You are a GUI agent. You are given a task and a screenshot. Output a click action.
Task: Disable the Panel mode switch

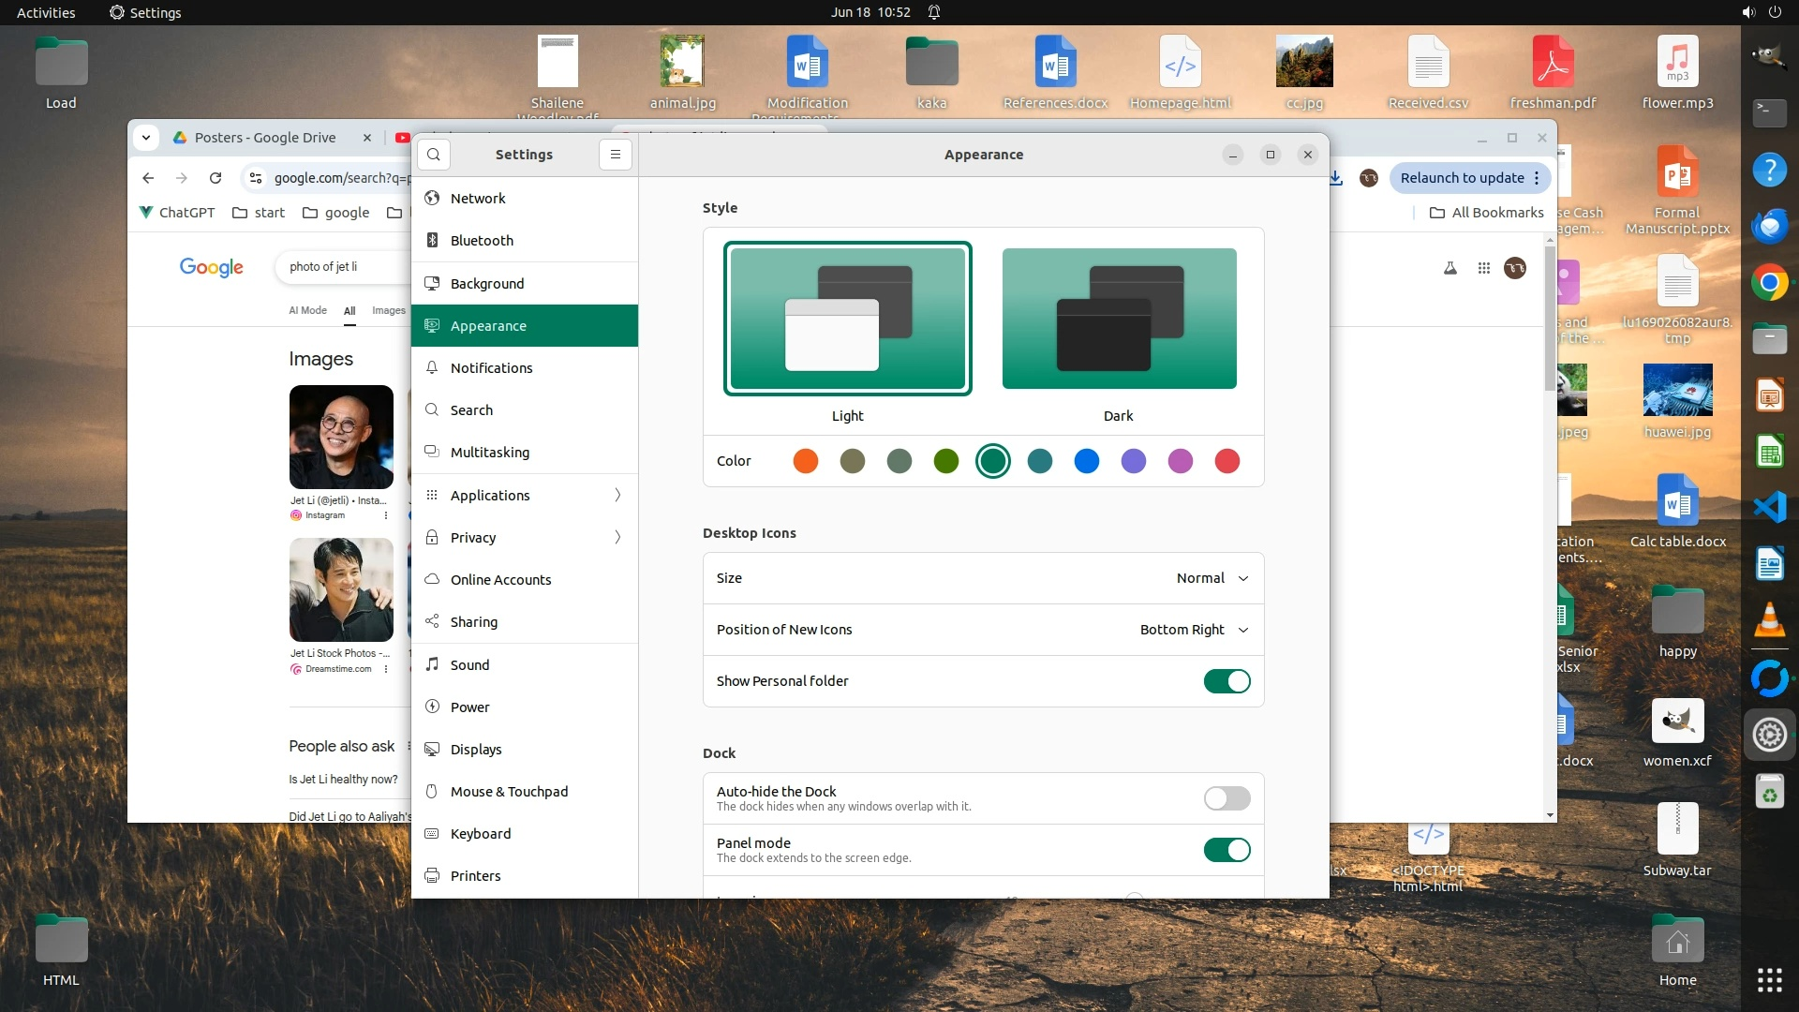[x=1227, y=850]
